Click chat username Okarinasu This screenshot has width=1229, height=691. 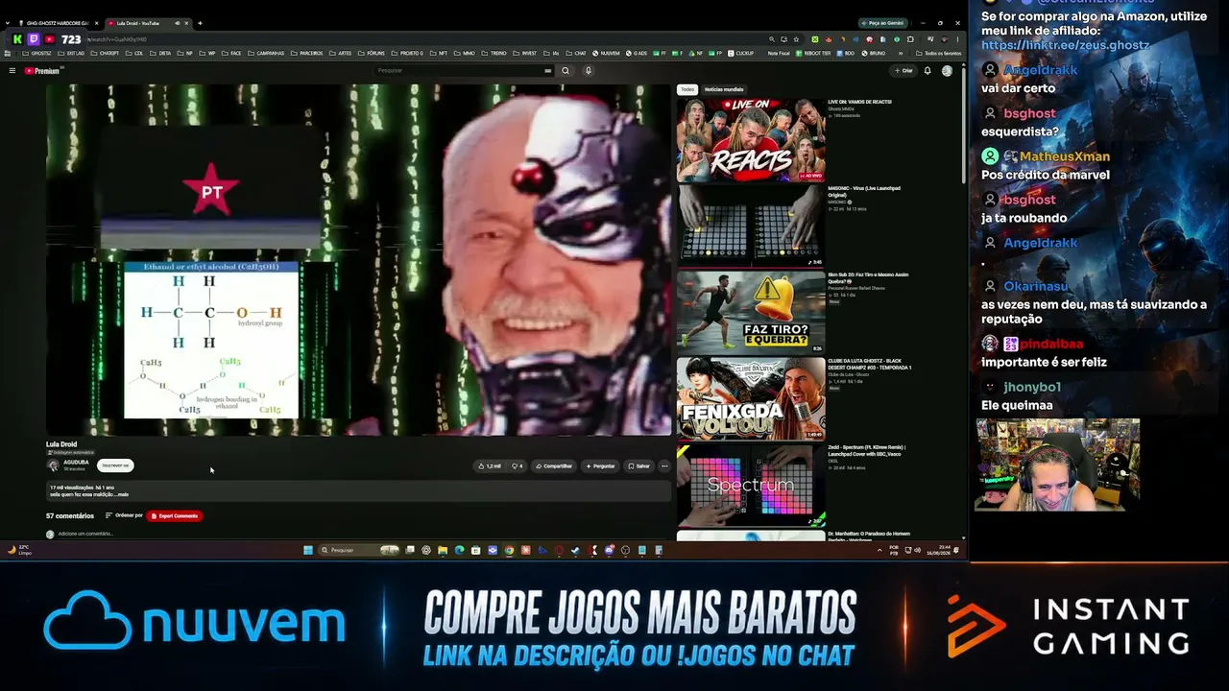(x=1035, y=286)
